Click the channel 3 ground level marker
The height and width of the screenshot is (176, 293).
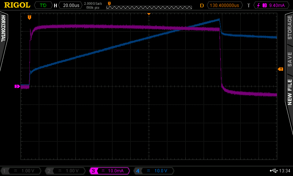[17, 87]
